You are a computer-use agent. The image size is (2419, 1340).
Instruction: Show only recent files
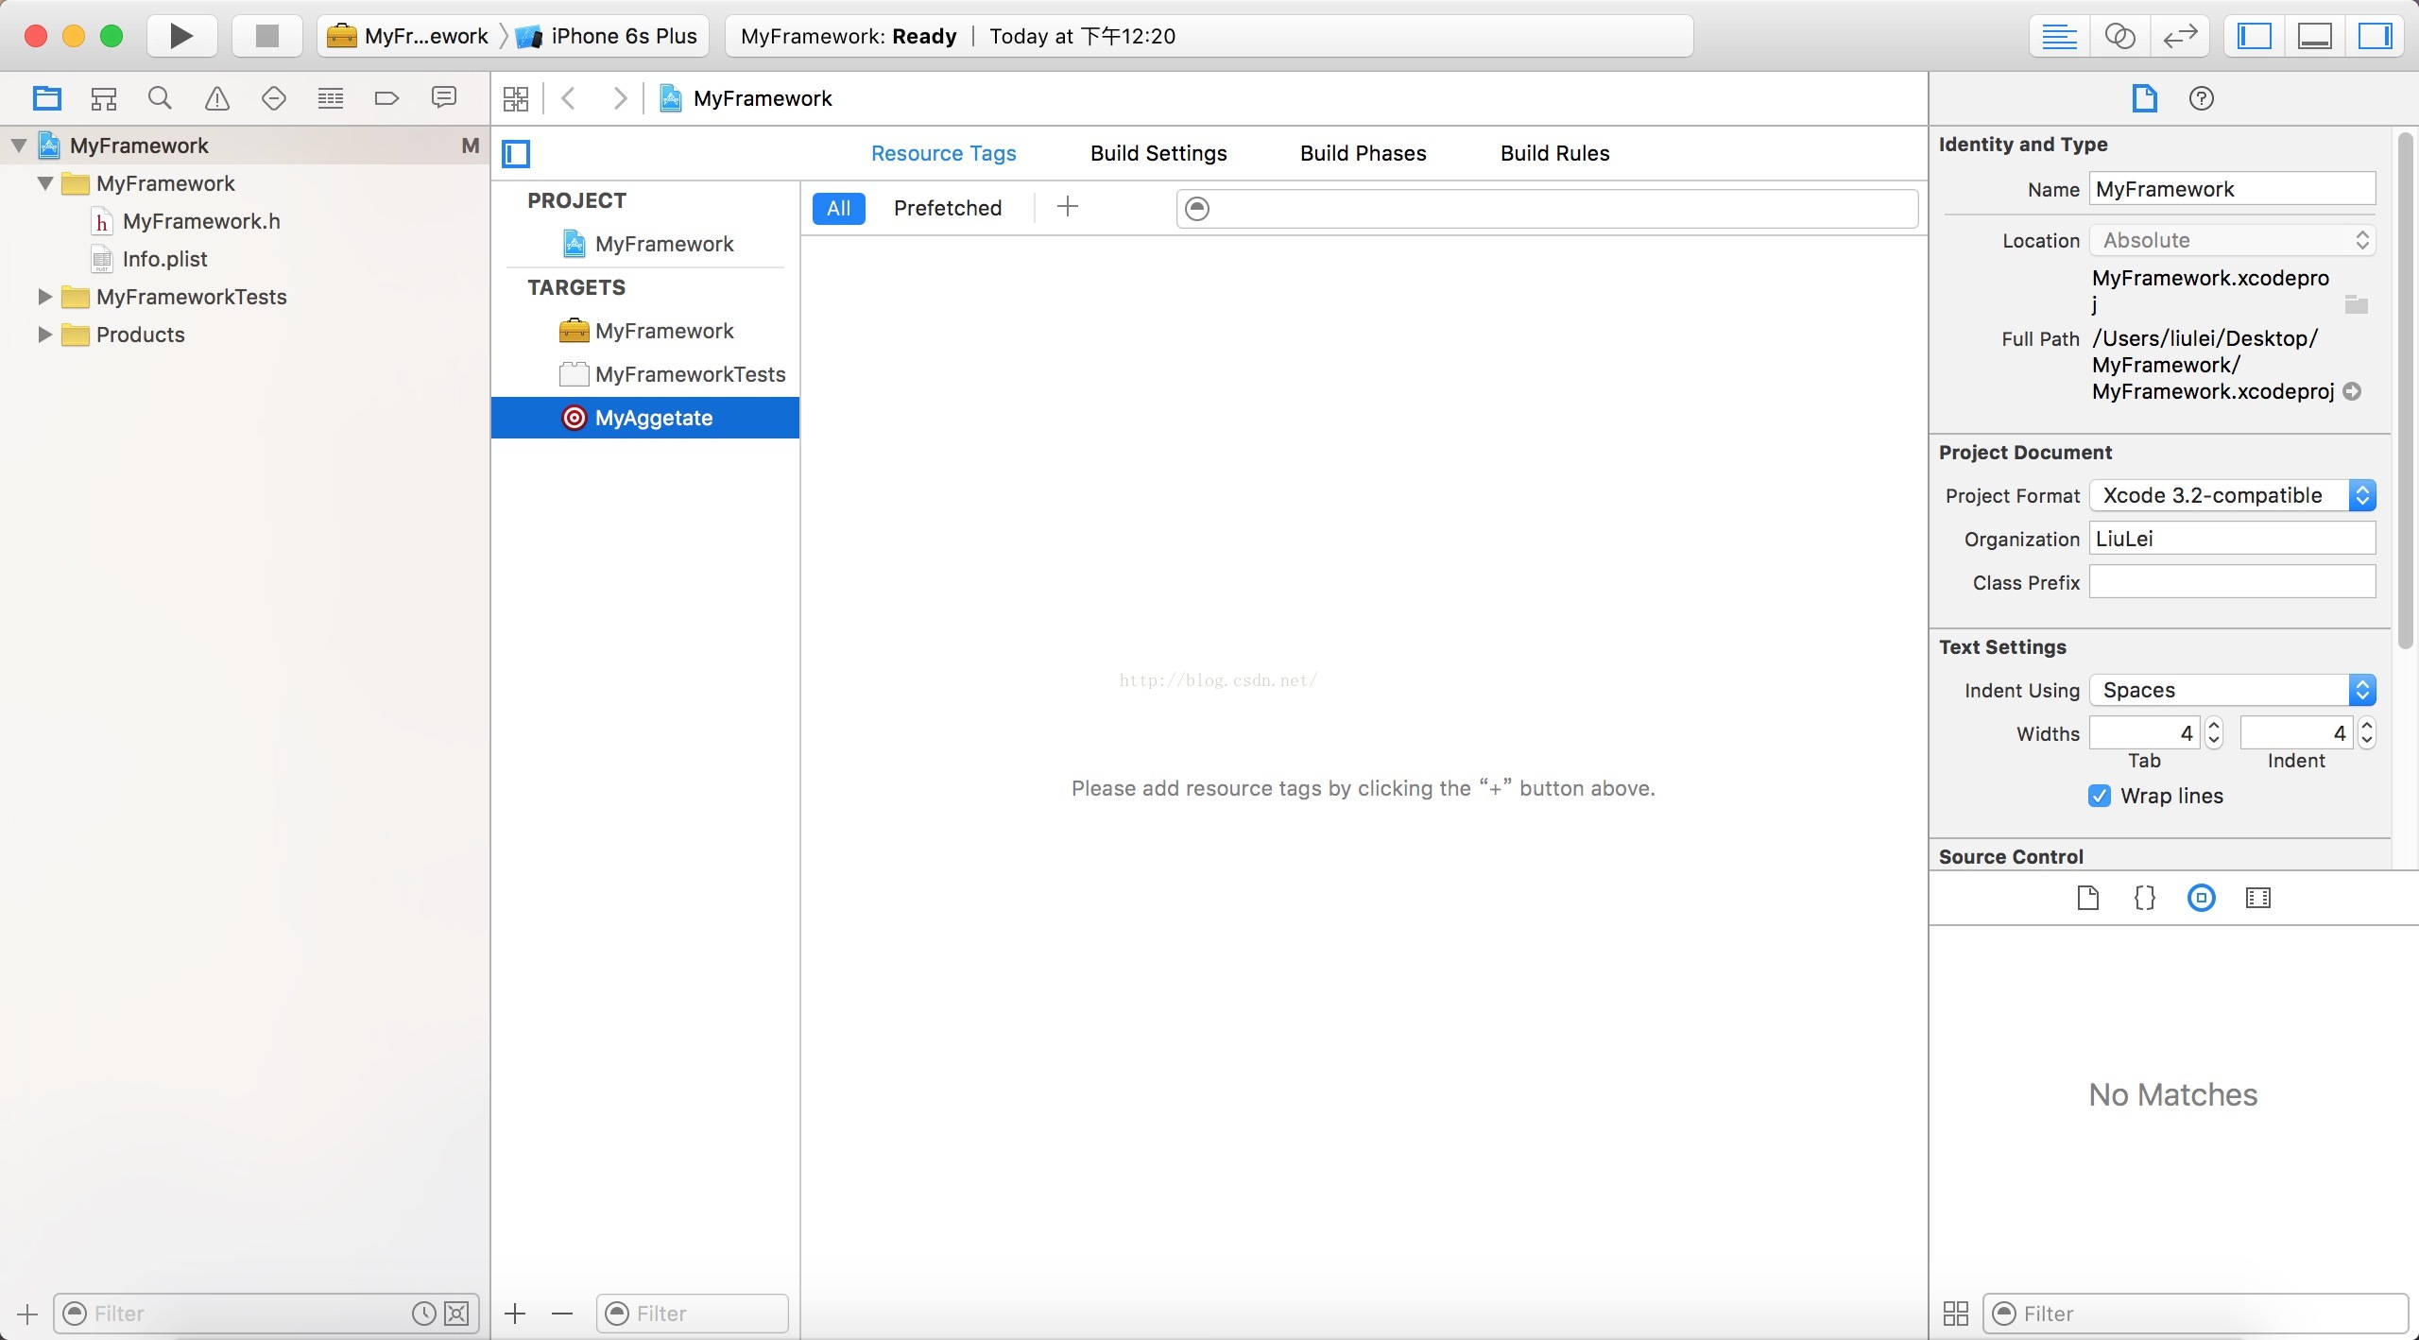pos(424,1314)
